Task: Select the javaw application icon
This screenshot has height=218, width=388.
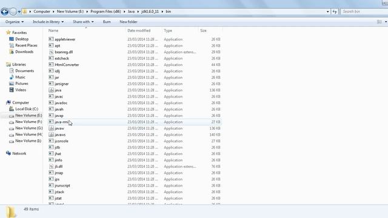Action: [x=51, y=128]
